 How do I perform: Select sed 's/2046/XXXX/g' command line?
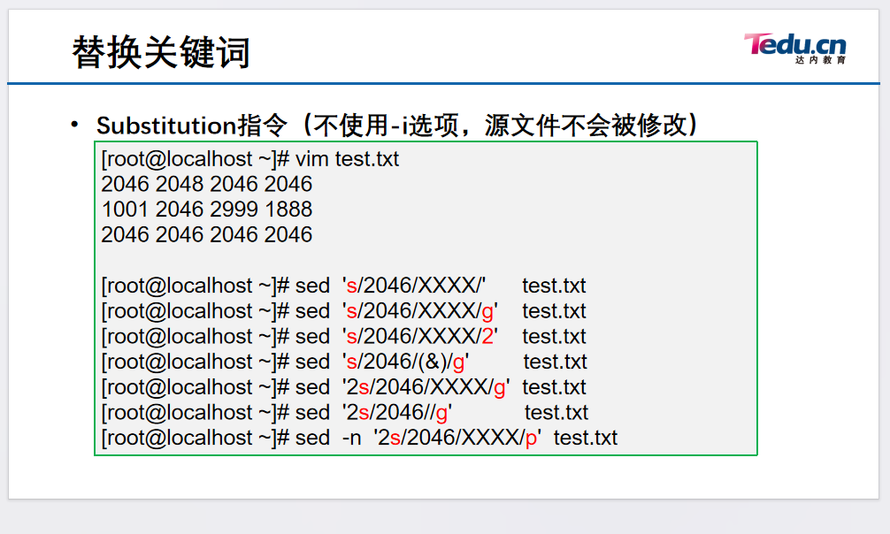coord(343,311)
